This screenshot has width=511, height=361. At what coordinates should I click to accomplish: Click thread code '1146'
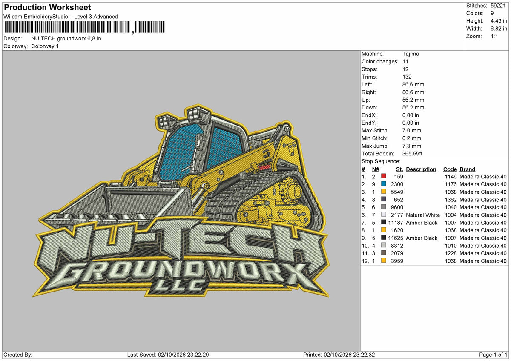pos(451,177)
